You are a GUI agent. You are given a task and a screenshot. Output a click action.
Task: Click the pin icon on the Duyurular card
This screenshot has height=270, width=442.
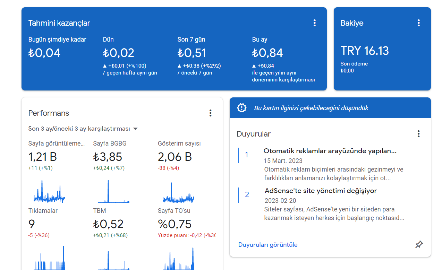(419, 245)
